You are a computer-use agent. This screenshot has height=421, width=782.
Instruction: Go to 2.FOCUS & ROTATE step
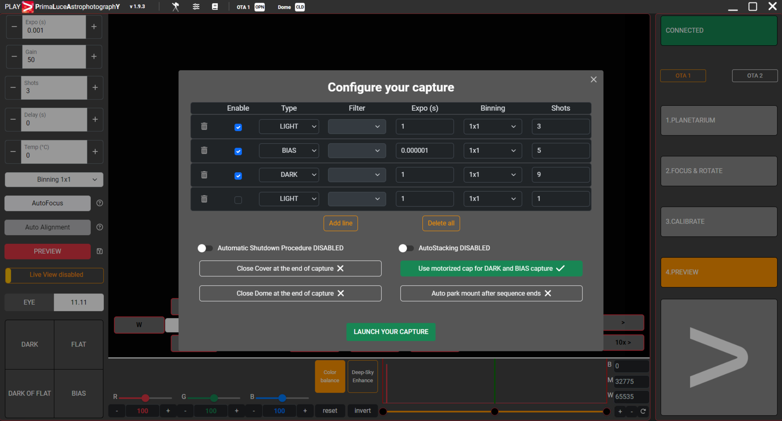[719, 171]
